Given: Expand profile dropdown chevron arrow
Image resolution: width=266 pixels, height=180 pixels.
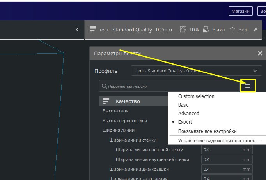Looking at the screenshot, I should pyautogui.click(x=255, y=71).
